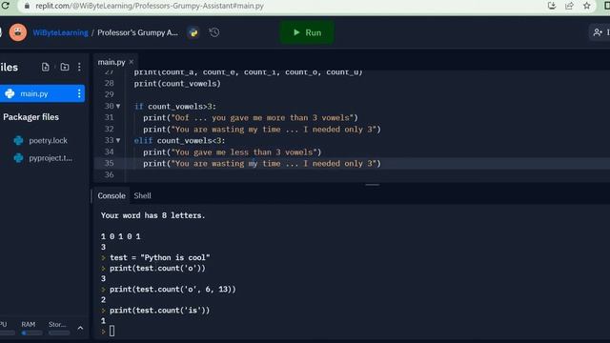Viewport: 610px width, 343px height.
Task: Click console line print(test.count('o', 6, 13))
Action: 173,290
